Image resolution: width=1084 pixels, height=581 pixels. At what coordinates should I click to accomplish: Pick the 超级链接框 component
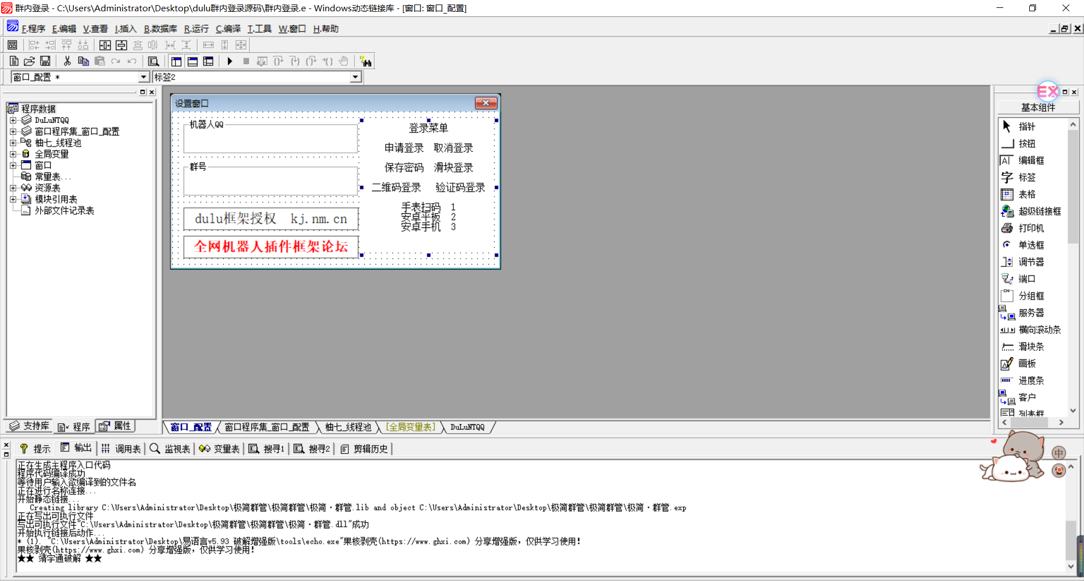tap(1039, 212)
